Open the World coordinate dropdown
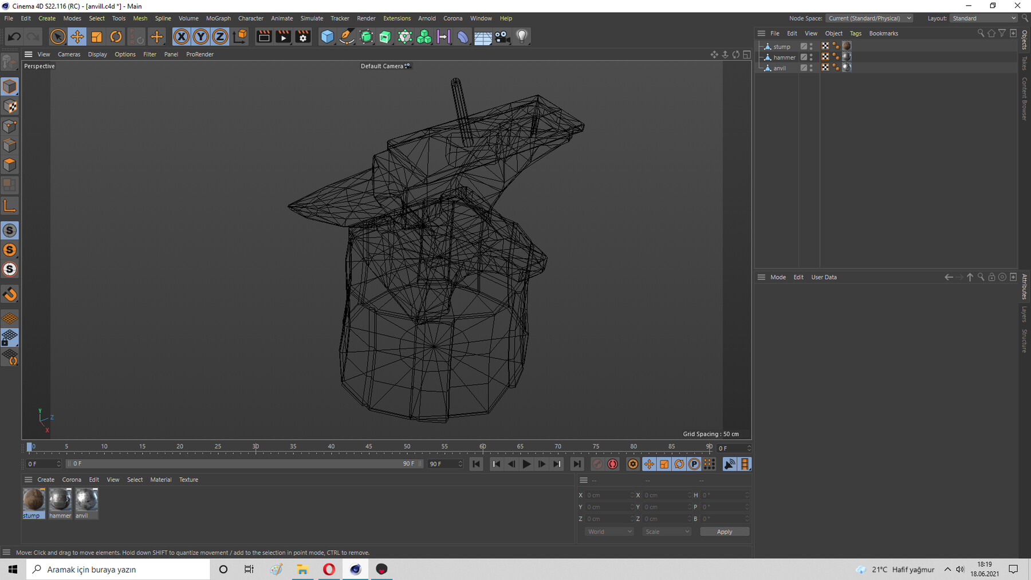This screenshot has height=580, width=1031. (609, 532)
